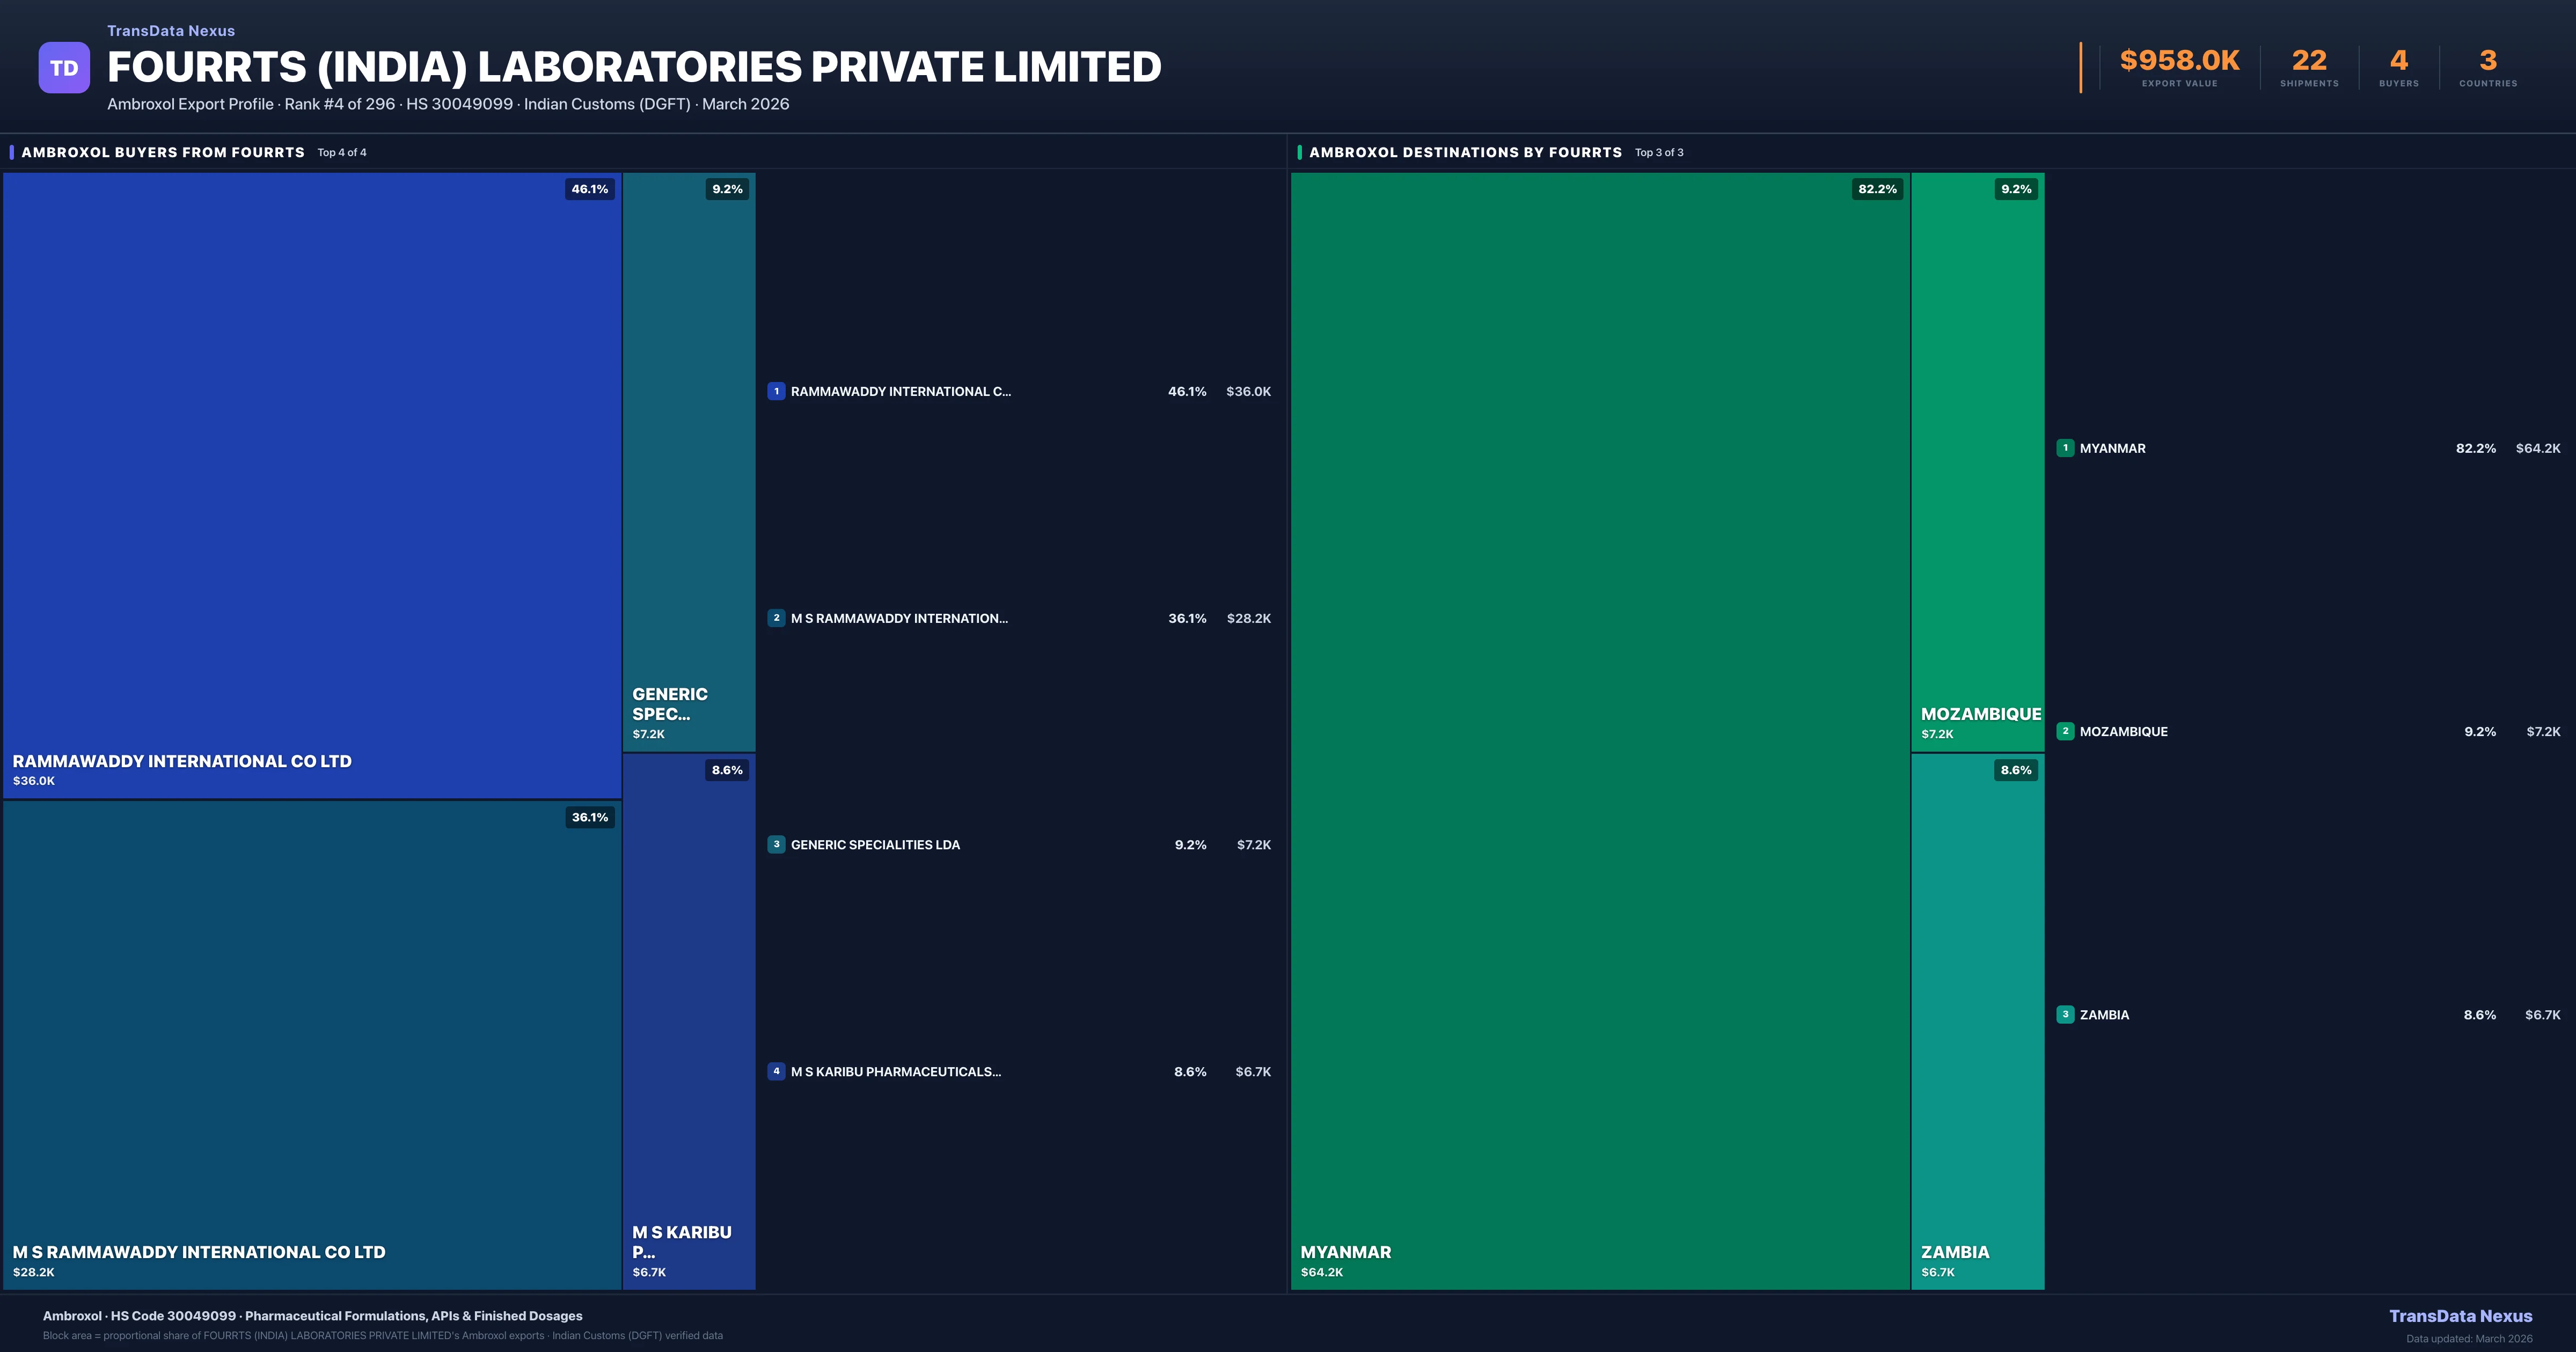Click the Ambroxol Buyers From Fourrts heading
Viewport: 2576px width, 1352px height.
pyautogui.click(x=163, y=152)
